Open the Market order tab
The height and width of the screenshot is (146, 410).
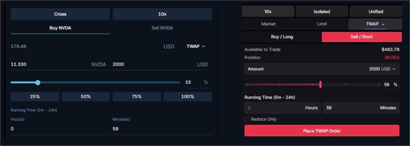click(268, 24)
